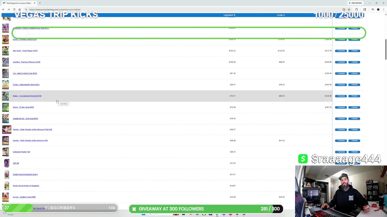Click the priceharting URL address bar
This screenshot has height=217, width=387.
point(181,9)
